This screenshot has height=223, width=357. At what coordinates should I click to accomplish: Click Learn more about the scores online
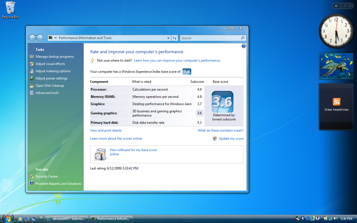point(116,139)
